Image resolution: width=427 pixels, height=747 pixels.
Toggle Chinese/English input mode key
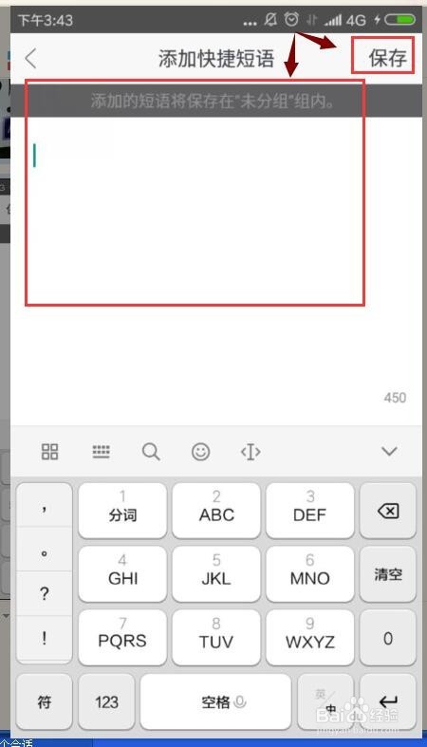[326, 701]
